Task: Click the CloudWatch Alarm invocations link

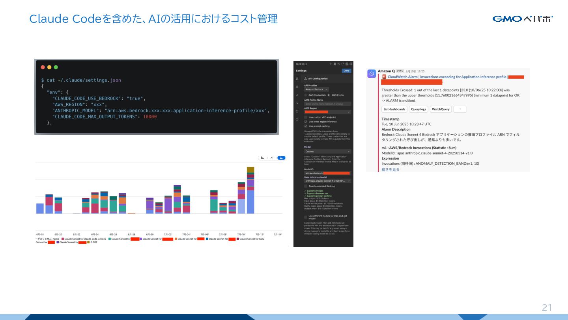Action: pos(447,77)
